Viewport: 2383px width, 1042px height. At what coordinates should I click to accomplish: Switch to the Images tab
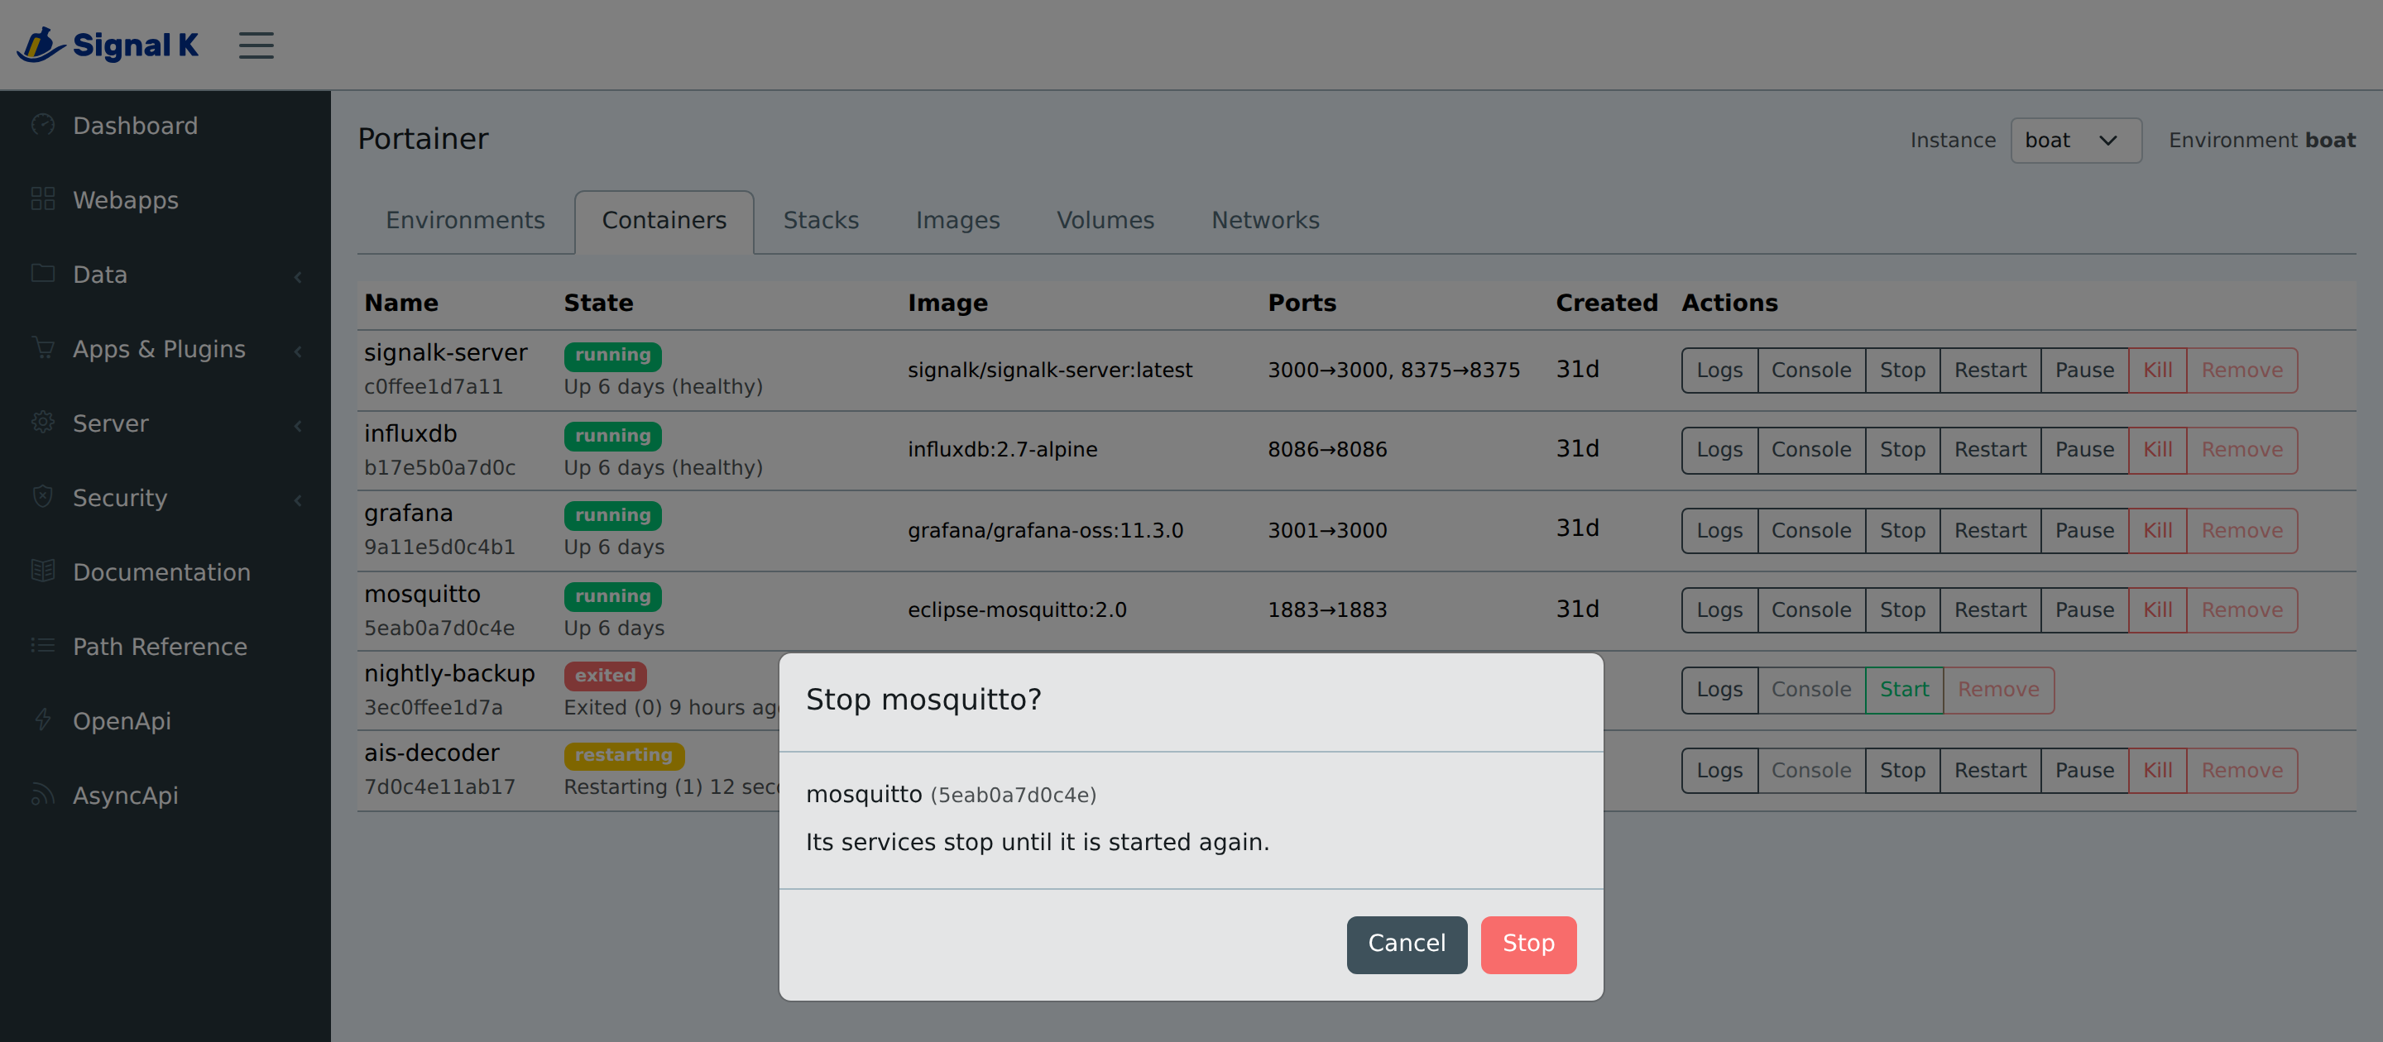pyautogui.click(x=957, y=221)
